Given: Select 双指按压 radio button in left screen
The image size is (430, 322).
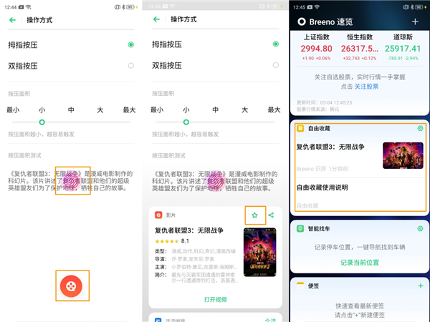Looking at the screenshot, I should pos(130,65).
